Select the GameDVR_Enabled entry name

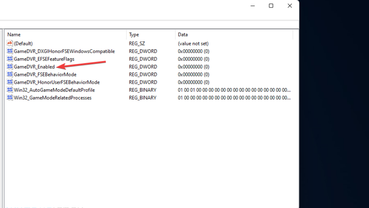click(34, 67)
